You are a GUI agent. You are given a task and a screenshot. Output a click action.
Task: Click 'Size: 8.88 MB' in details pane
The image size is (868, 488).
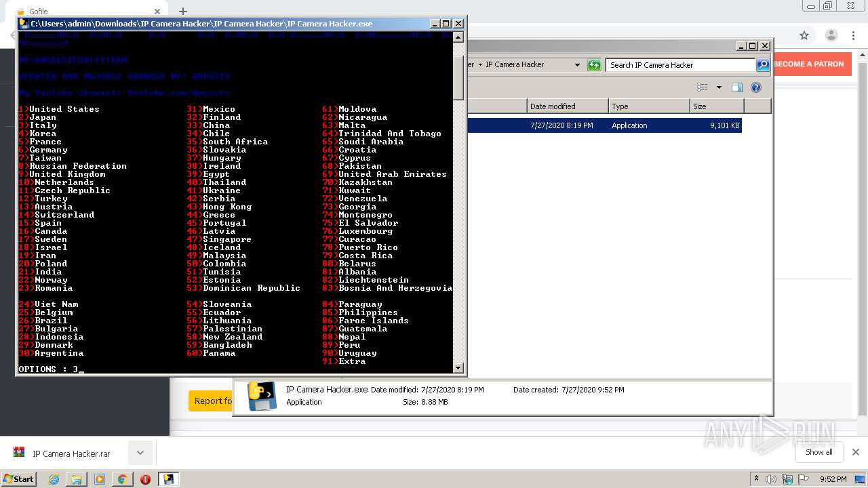[x=425, y=402]
